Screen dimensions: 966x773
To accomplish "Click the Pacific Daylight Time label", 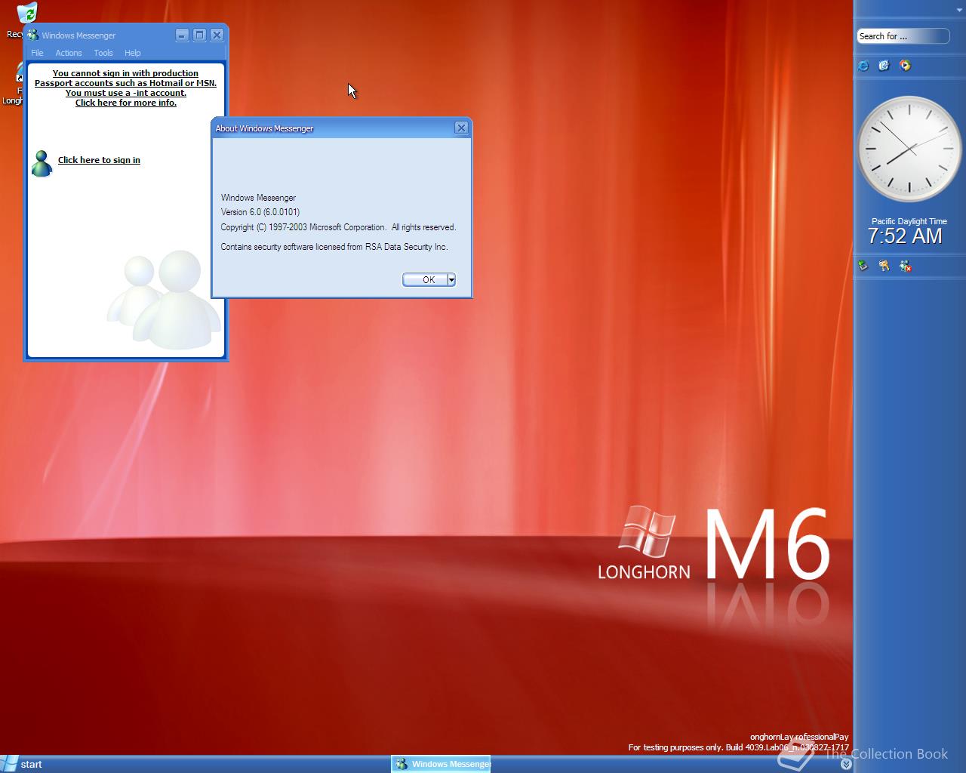I will coord(909,221).
